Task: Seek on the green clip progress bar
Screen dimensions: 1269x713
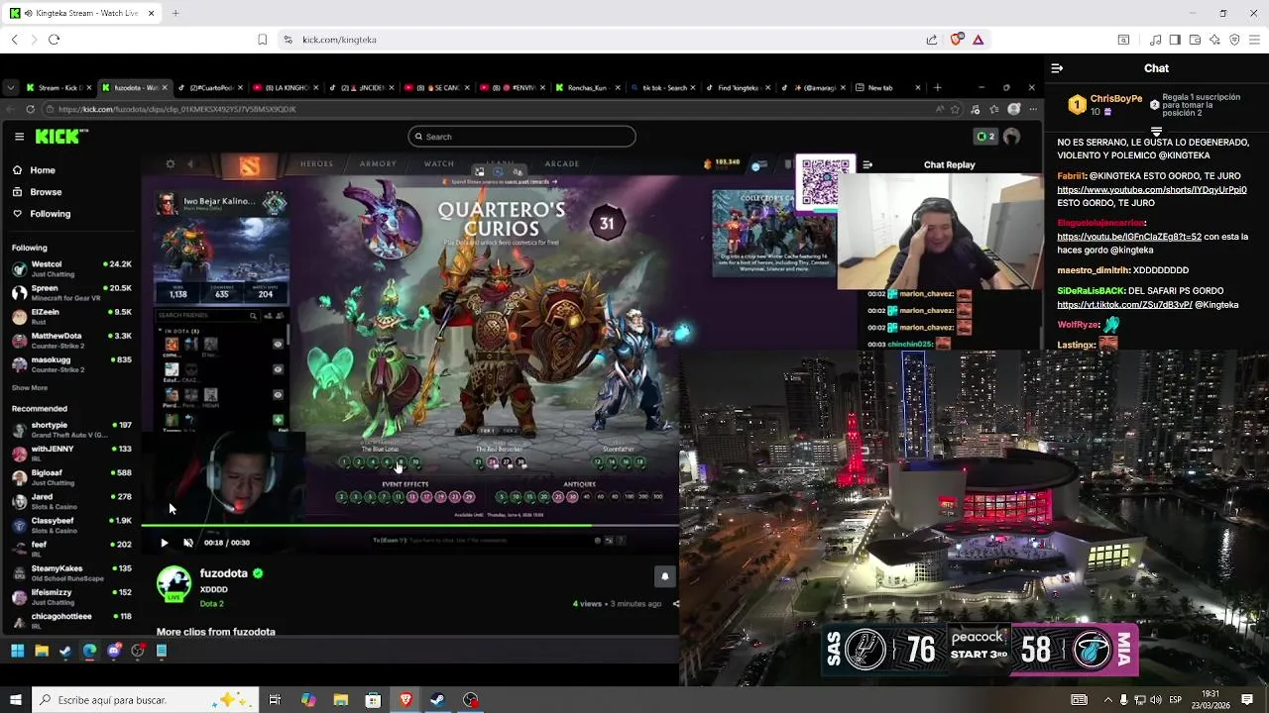Action: pos(410,526)
